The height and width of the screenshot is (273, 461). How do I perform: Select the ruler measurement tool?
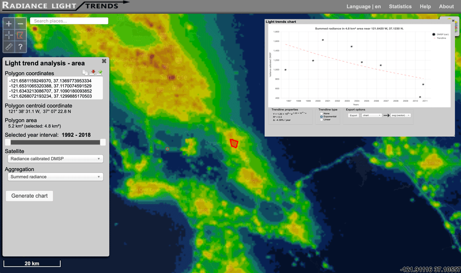(9, 47)
